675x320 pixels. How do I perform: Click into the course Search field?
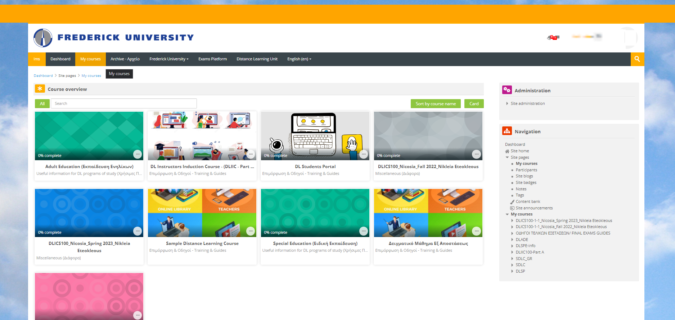click(124, 103)
